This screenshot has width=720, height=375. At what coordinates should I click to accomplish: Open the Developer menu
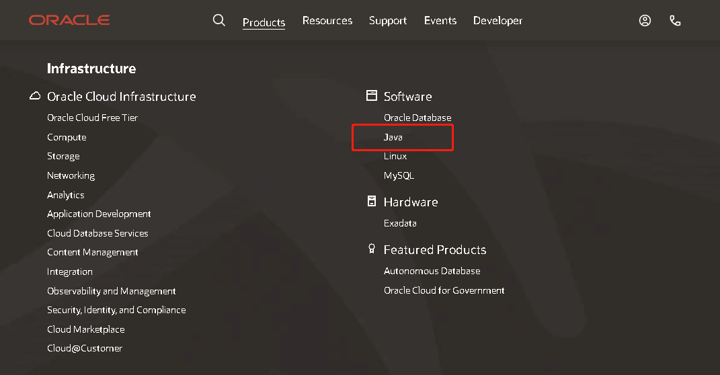pos(497,21)
